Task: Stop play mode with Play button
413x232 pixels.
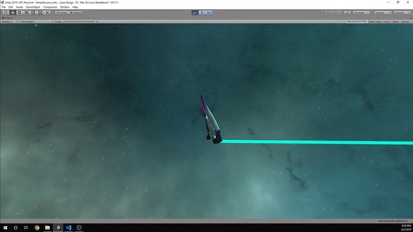Action: coord(195,13)
